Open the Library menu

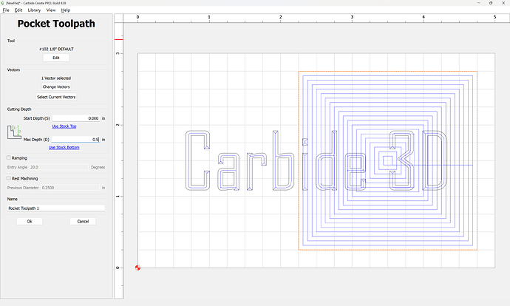(33, 10)
